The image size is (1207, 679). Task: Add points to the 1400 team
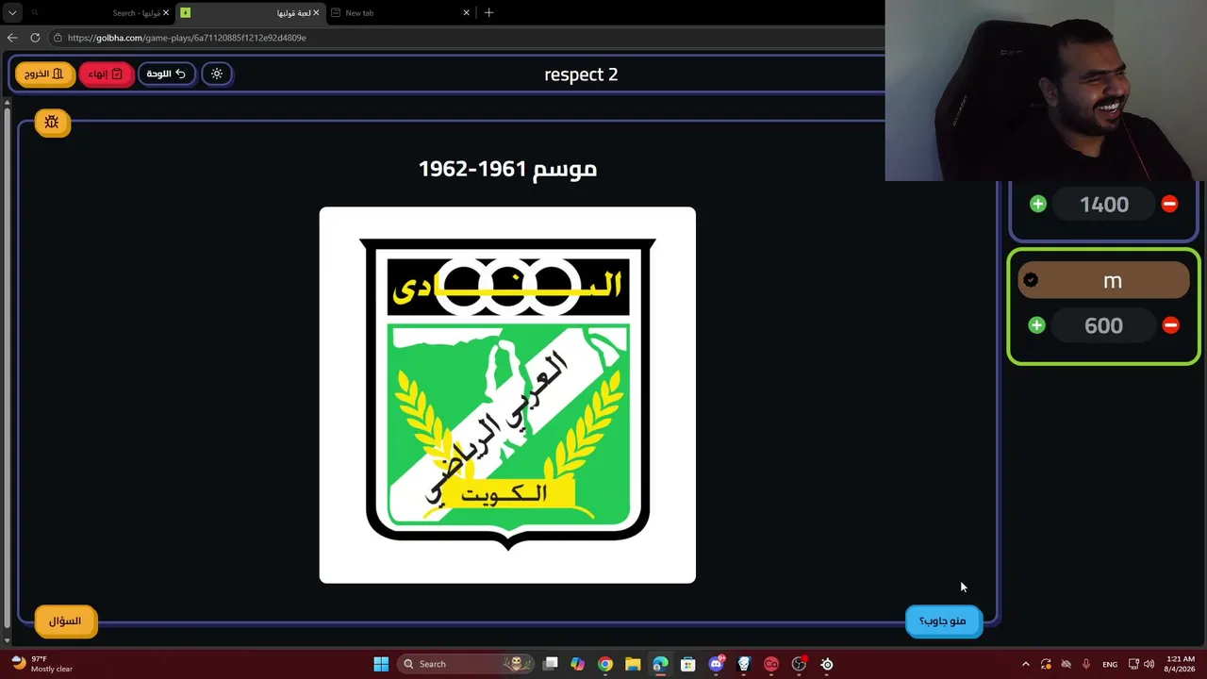click(x=1038, y=204)
